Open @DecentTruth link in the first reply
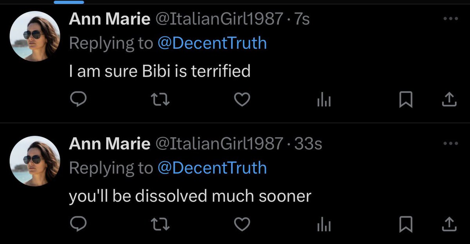Screen dimensions: 470x244 [212, 43]
